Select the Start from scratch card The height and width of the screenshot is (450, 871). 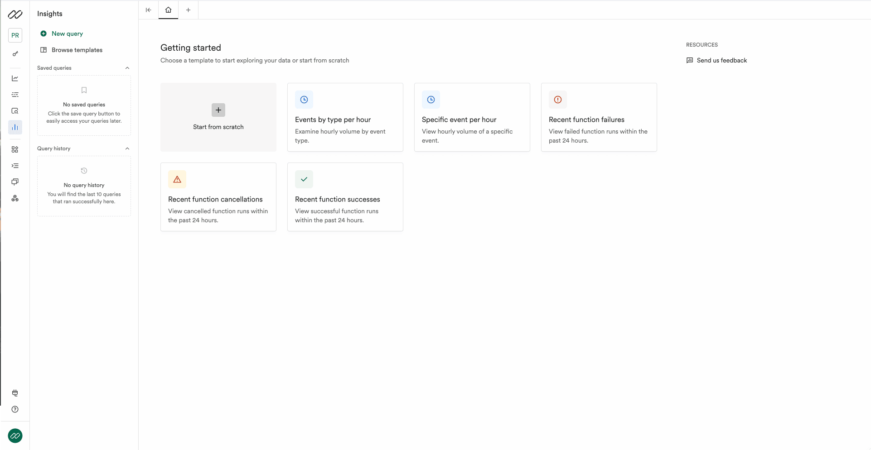coord(218,117)
